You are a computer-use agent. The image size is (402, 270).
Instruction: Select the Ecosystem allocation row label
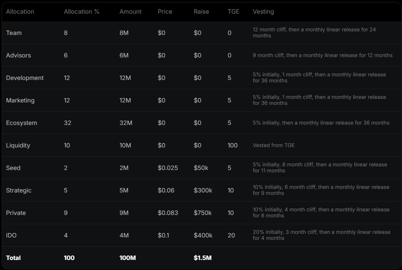[21, 123]
